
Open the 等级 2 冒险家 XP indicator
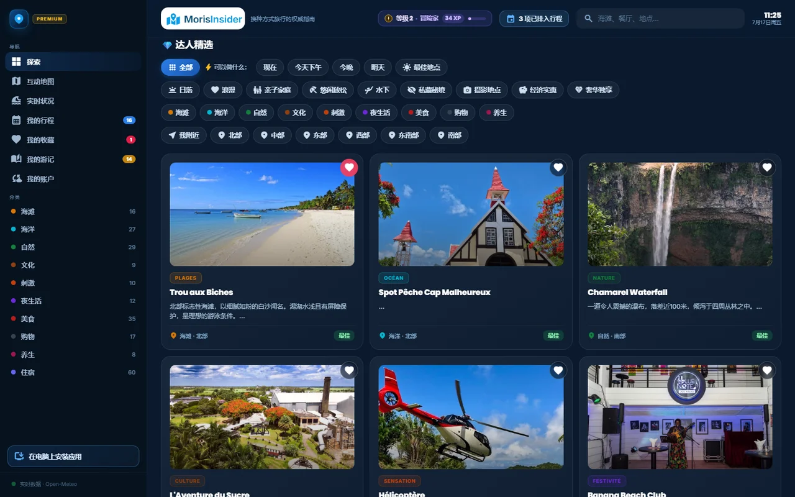click(435, 19)
